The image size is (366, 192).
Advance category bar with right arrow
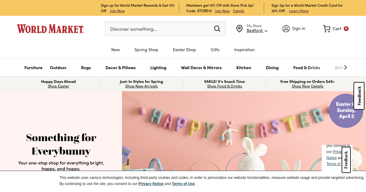[x=345, y=67]
